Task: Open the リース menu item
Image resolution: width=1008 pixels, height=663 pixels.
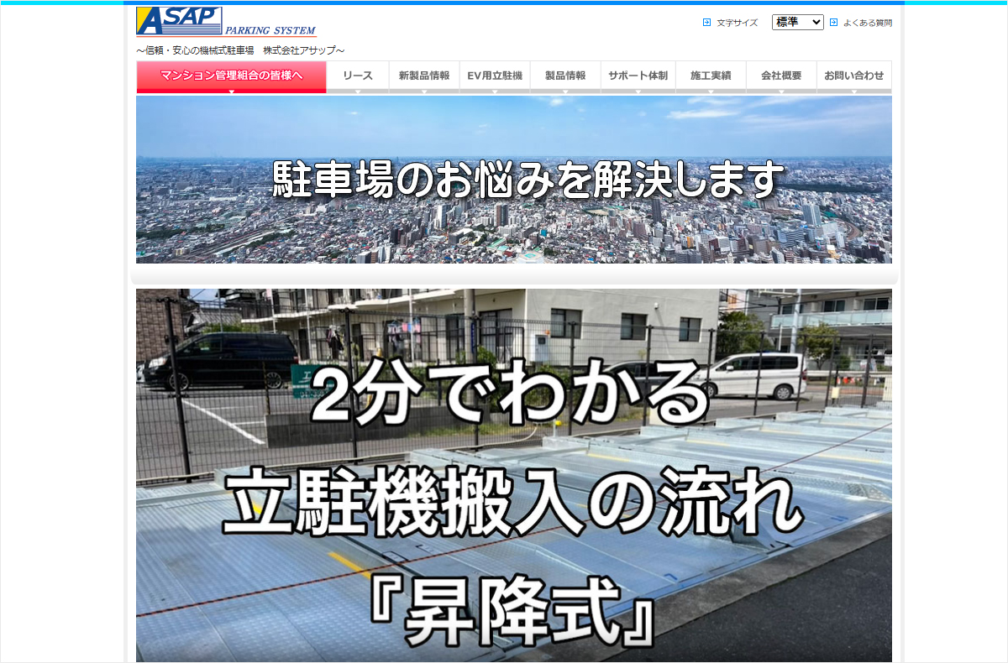Action: point(357,76)
